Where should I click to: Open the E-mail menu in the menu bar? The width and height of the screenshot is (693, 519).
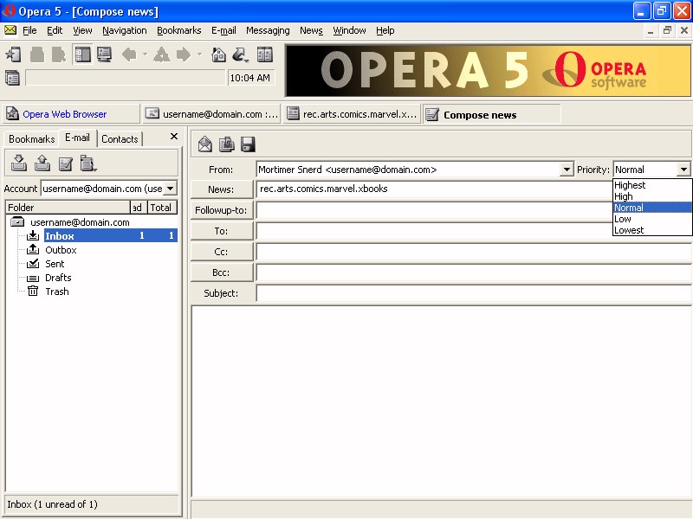223,30
